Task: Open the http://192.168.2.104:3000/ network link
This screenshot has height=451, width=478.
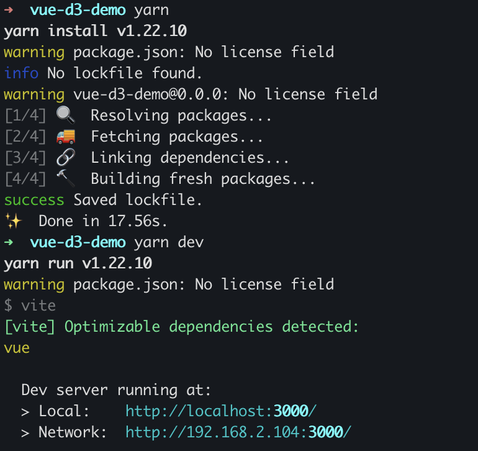Action: [x=238, y=432]
